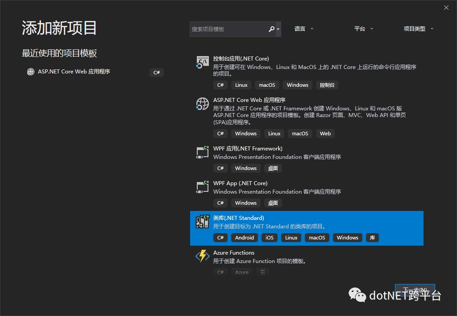Select ASP.NET Core Web 应用程序 template title
The width and height of the screenshot is (457, 316).
(249, 100)
